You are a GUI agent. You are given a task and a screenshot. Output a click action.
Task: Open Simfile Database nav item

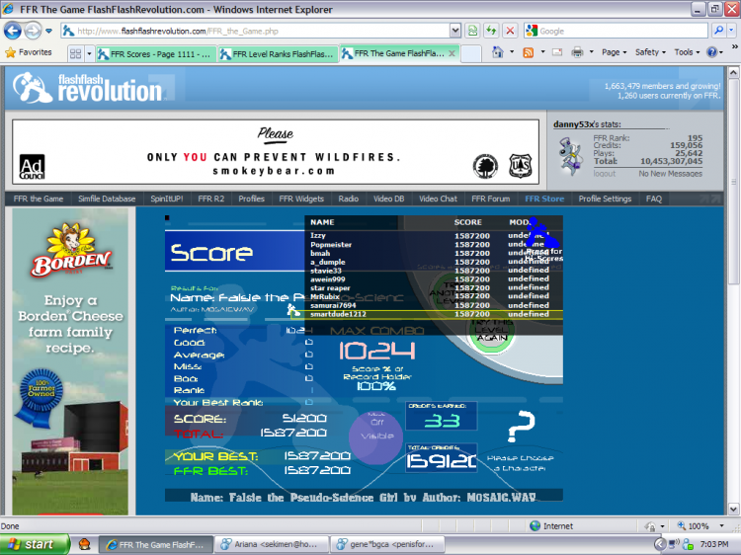[x=107, y=198]
